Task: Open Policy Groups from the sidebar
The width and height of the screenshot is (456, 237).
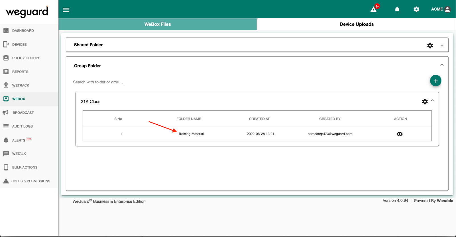Action: point(26,58)
